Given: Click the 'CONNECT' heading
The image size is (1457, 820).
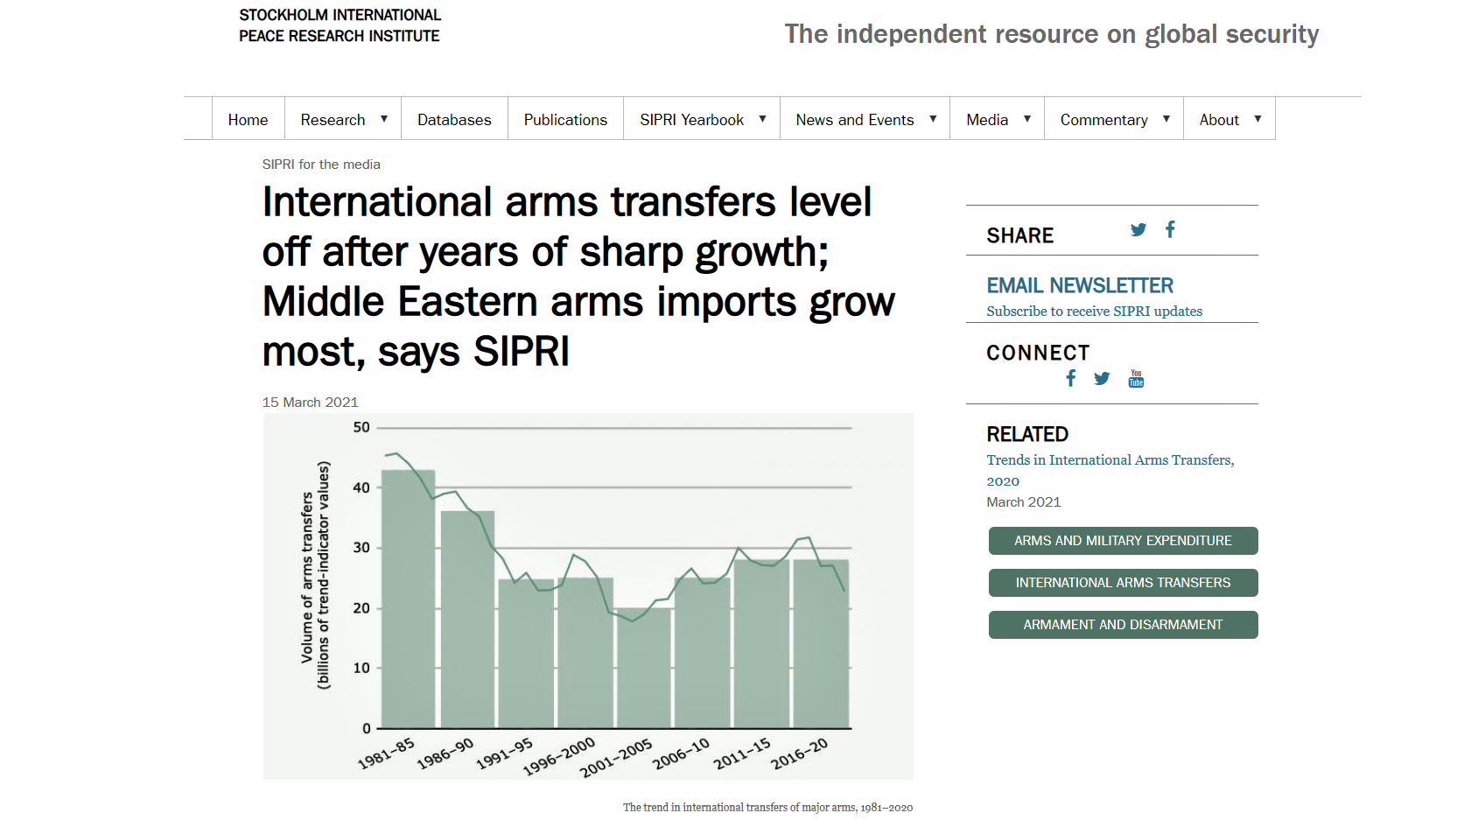Looking at the screenshot, I should click(1038, 353).
